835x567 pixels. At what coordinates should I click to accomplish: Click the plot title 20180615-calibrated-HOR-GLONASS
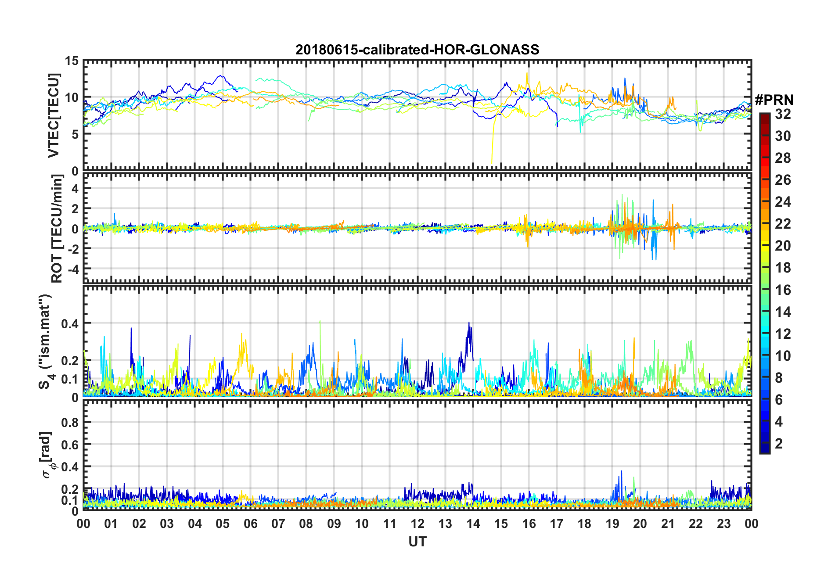point(417,50)
